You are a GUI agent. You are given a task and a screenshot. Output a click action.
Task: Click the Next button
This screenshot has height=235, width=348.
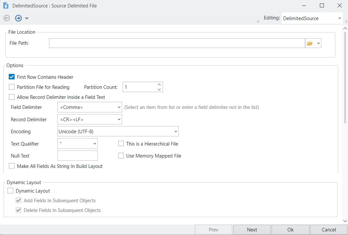click(x=252, y=230)
